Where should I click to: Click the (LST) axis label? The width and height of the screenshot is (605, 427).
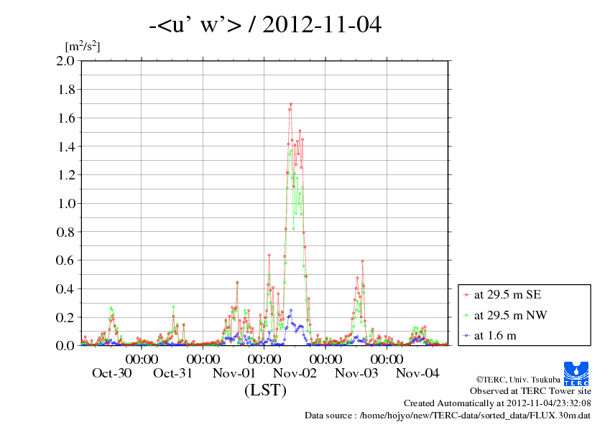265,390
